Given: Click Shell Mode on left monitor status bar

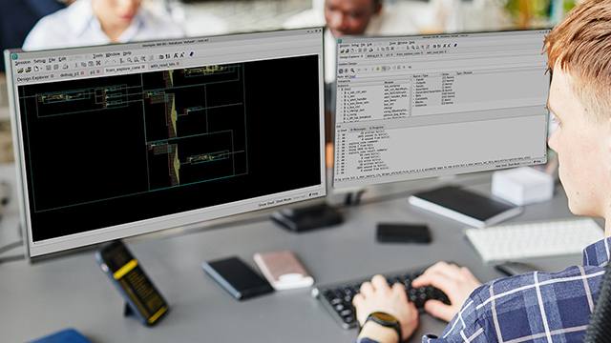Looking at the screenshot, I should (x=284, y=200).
